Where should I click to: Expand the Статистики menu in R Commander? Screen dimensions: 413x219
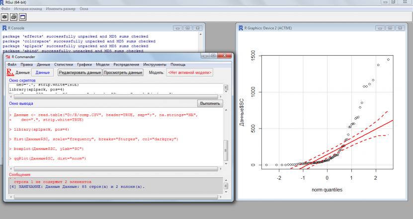(x=64, y=65)
